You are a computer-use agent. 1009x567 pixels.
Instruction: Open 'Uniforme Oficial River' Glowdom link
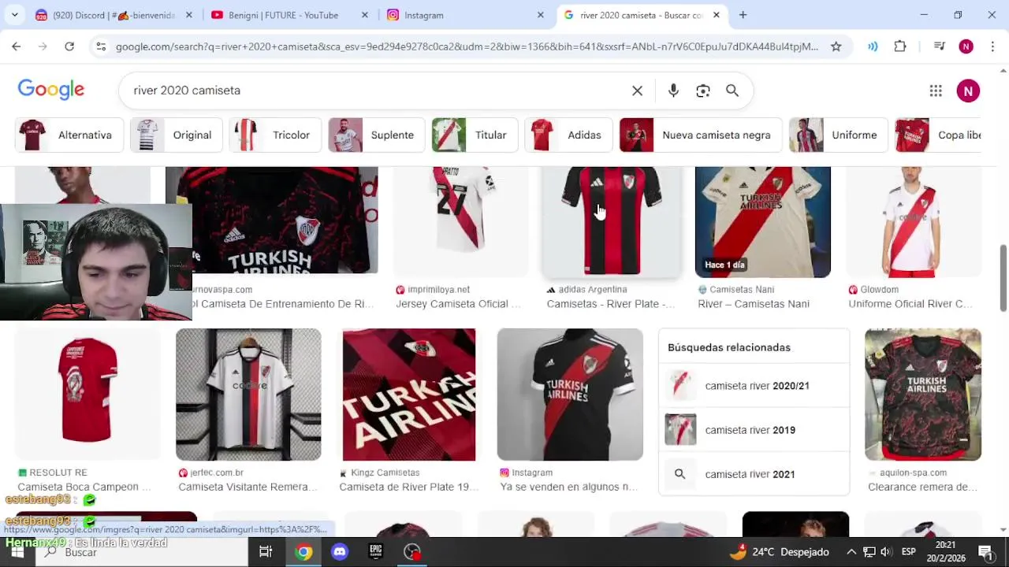[910, 304]
